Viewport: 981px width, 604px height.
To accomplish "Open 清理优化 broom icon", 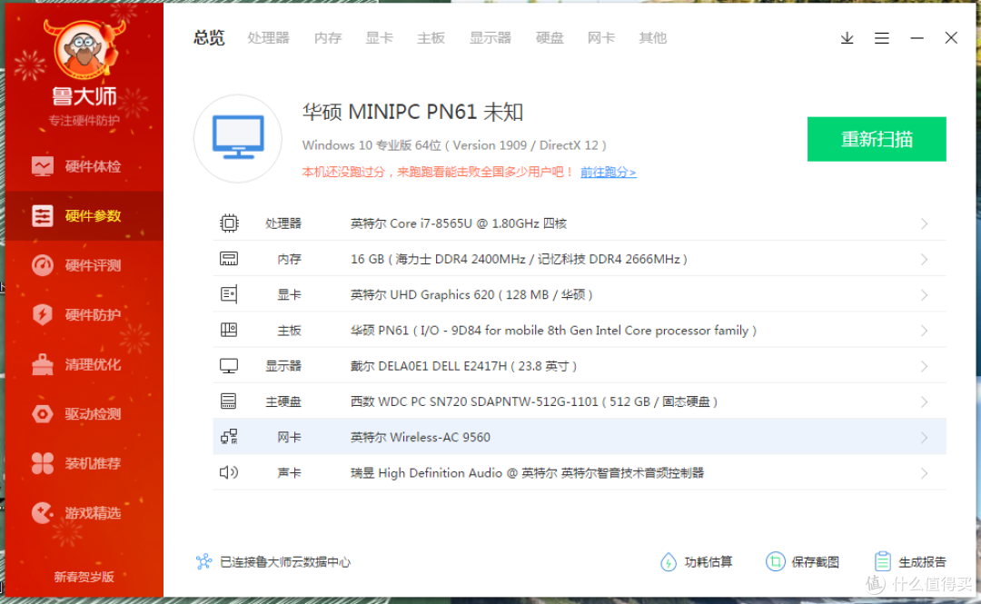I will (43, 364).
